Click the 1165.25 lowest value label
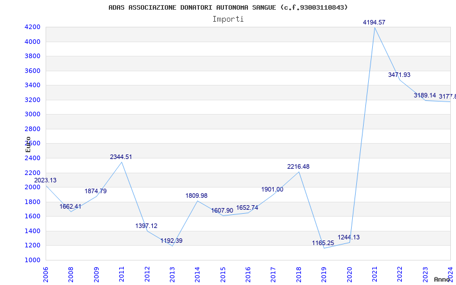Image resolution: width=456 pixels, height=285 pixels. [x=323, y=243]
